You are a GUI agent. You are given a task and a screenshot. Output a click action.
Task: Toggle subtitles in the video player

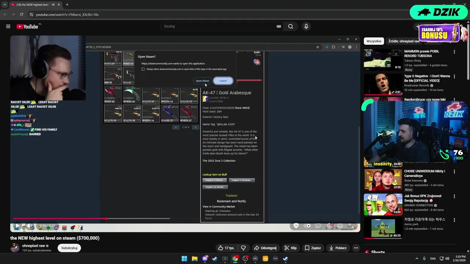pyautogui.click(x=318, y=226)
